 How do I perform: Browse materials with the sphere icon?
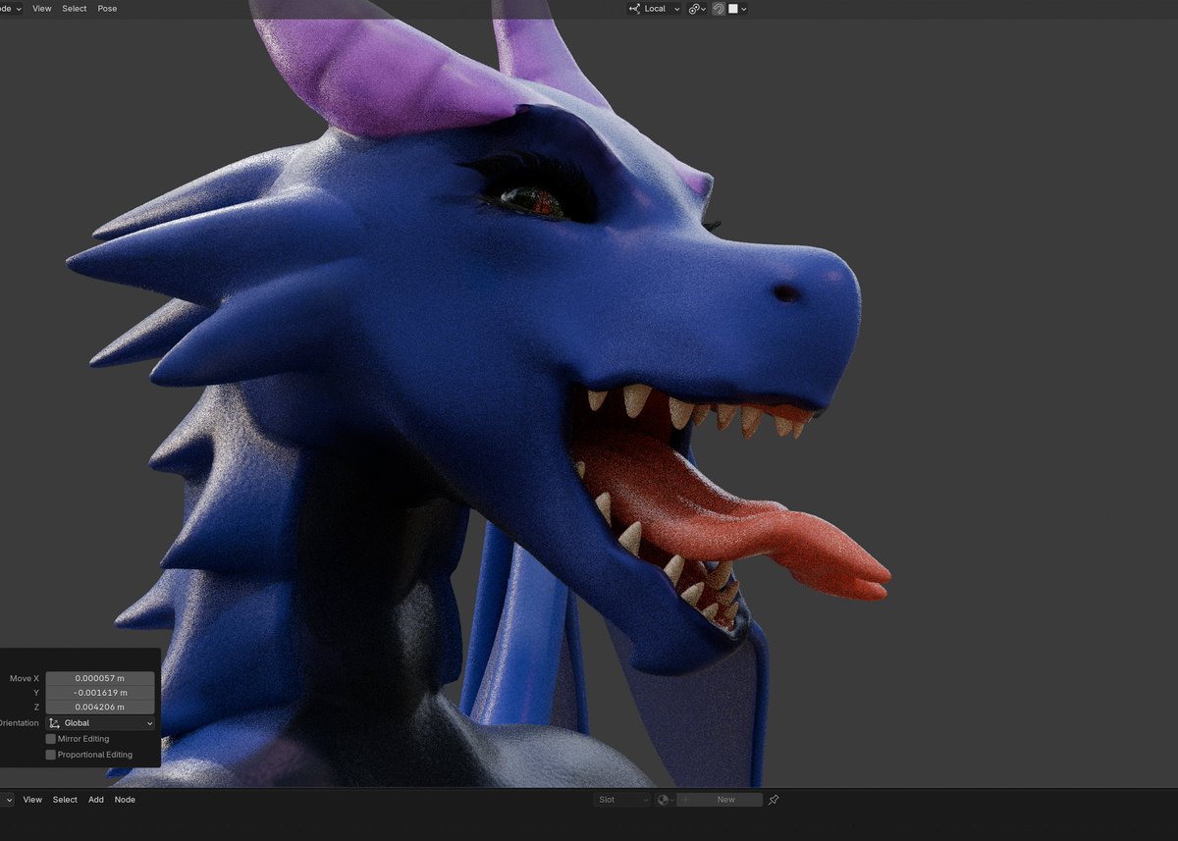[x=665, y=800]
